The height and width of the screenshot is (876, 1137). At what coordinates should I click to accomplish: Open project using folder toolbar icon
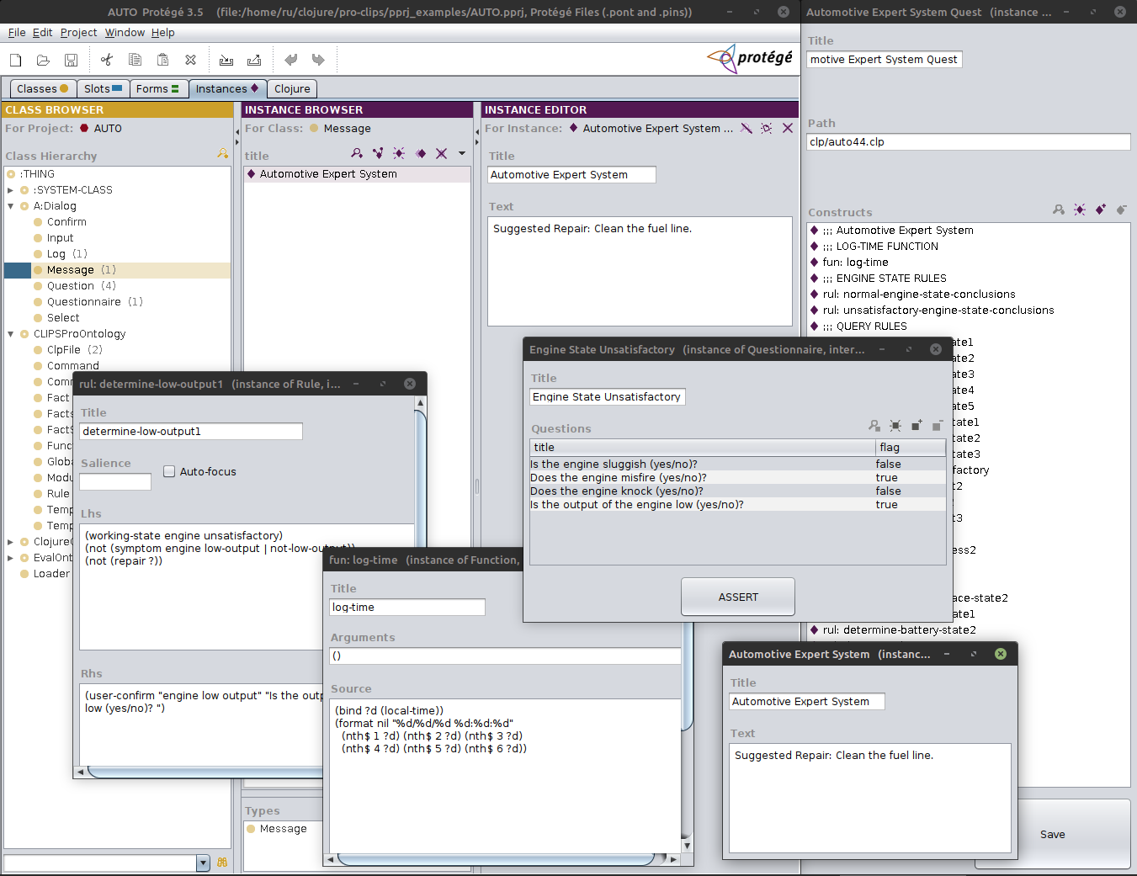43,60
